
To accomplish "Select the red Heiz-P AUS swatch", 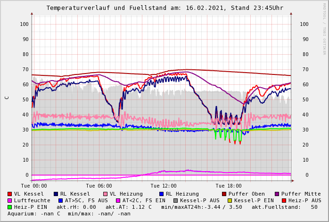I will 284,200.
